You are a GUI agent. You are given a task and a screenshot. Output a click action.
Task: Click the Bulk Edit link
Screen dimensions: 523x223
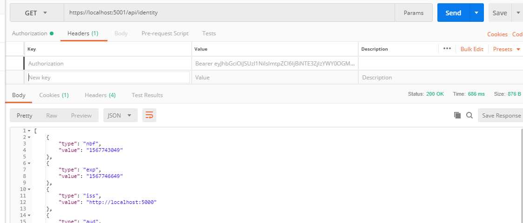click(472, 49)
